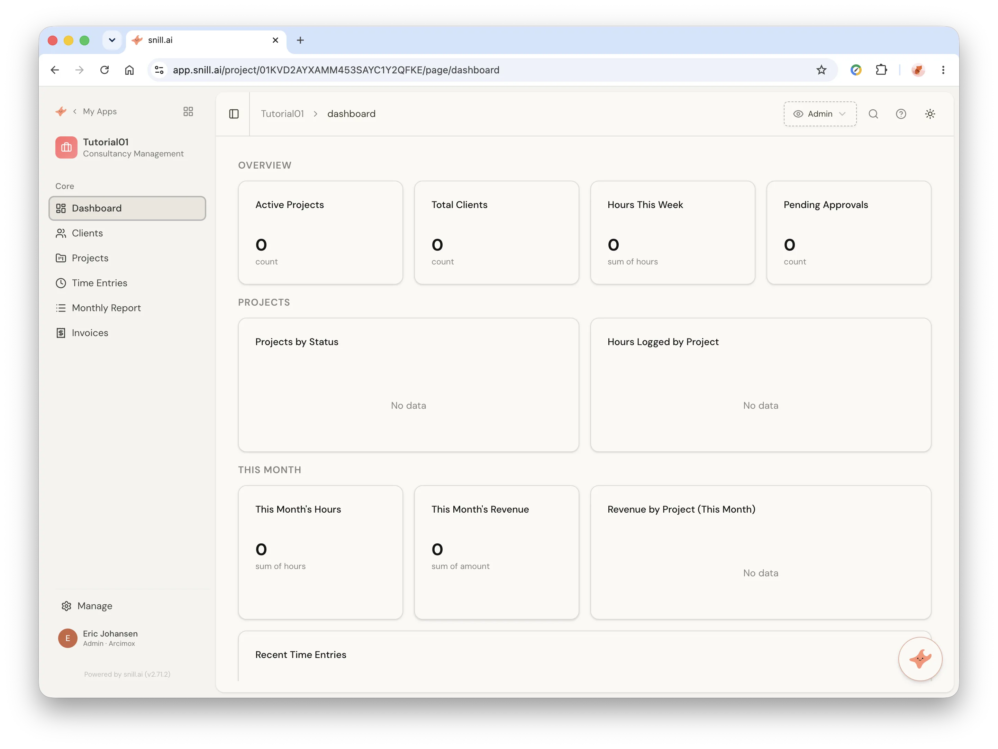Open the Pending Approvals card
998x749 pixels.
849,233
